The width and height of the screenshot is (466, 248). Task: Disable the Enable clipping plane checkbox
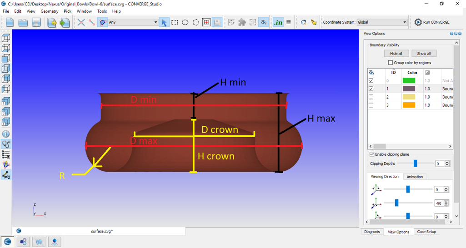tap(372, 154)
